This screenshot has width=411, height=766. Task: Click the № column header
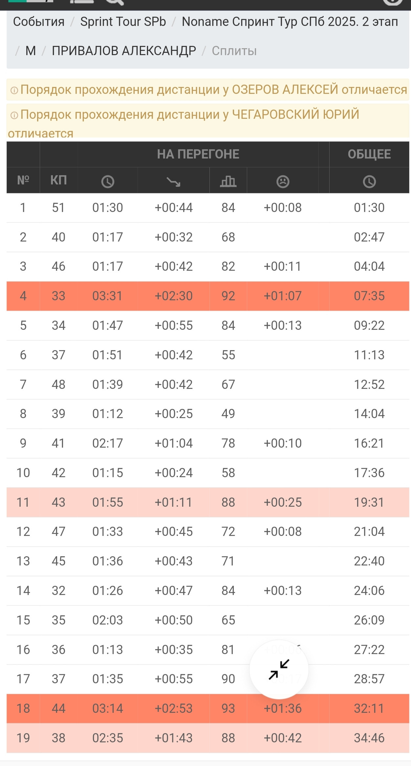23,180
